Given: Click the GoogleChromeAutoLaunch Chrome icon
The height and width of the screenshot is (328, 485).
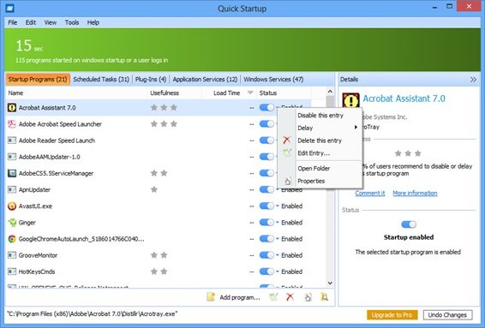Looking at the screenshot, I should click(12, 239).
